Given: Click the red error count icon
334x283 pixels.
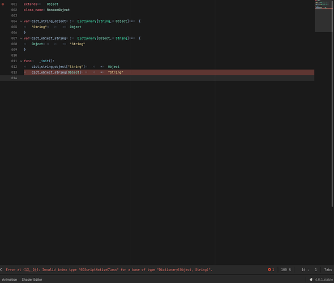Looking at the screenshot, I should coord(269,269).
